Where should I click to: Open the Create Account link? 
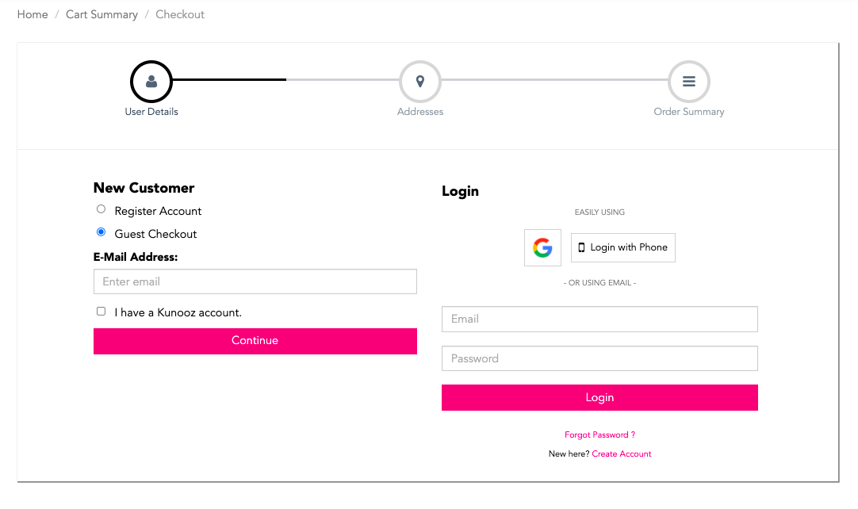[x=622, y=454]
